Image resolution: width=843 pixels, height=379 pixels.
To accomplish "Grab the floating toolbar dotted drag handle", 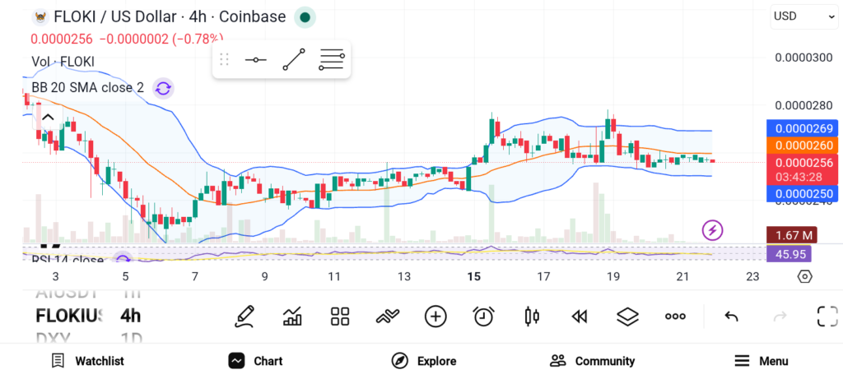I will (x=224, y=59).
